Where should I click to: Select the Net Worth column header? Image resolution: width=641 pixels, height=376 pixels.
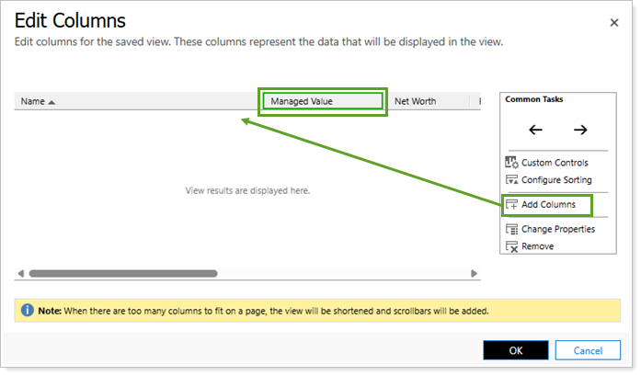(x=415, y=101)
